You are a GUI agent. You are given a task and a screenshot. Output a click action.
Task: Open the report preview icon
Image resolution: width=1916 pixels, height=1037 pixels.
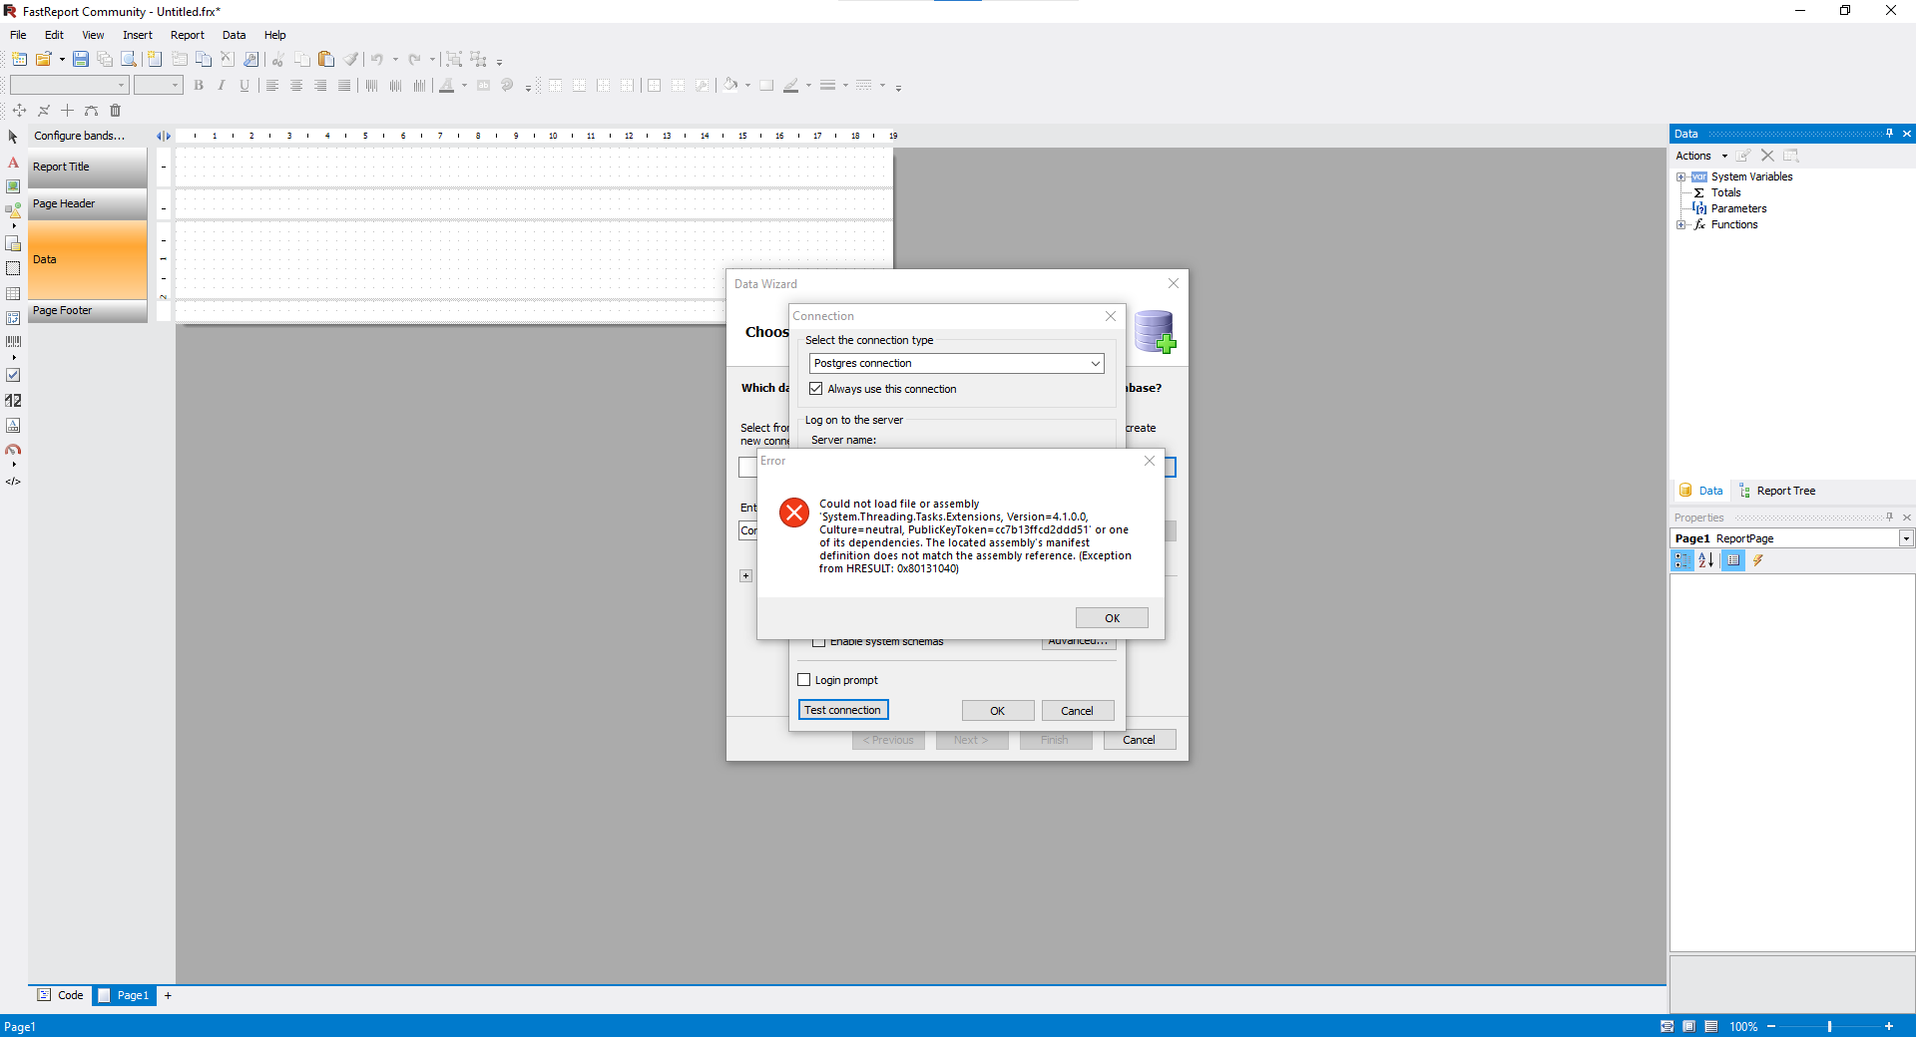pos(128,59)
